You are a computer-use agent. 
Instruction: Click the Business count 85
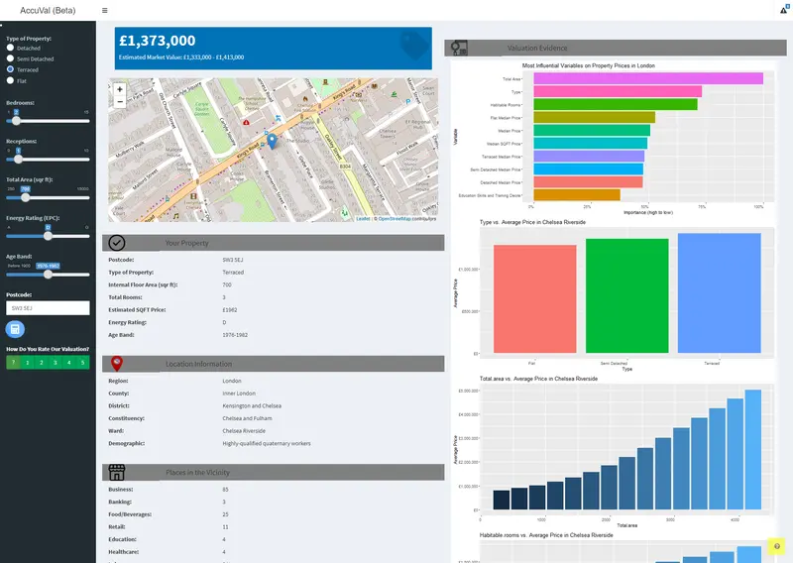click(x=226, y=489)
